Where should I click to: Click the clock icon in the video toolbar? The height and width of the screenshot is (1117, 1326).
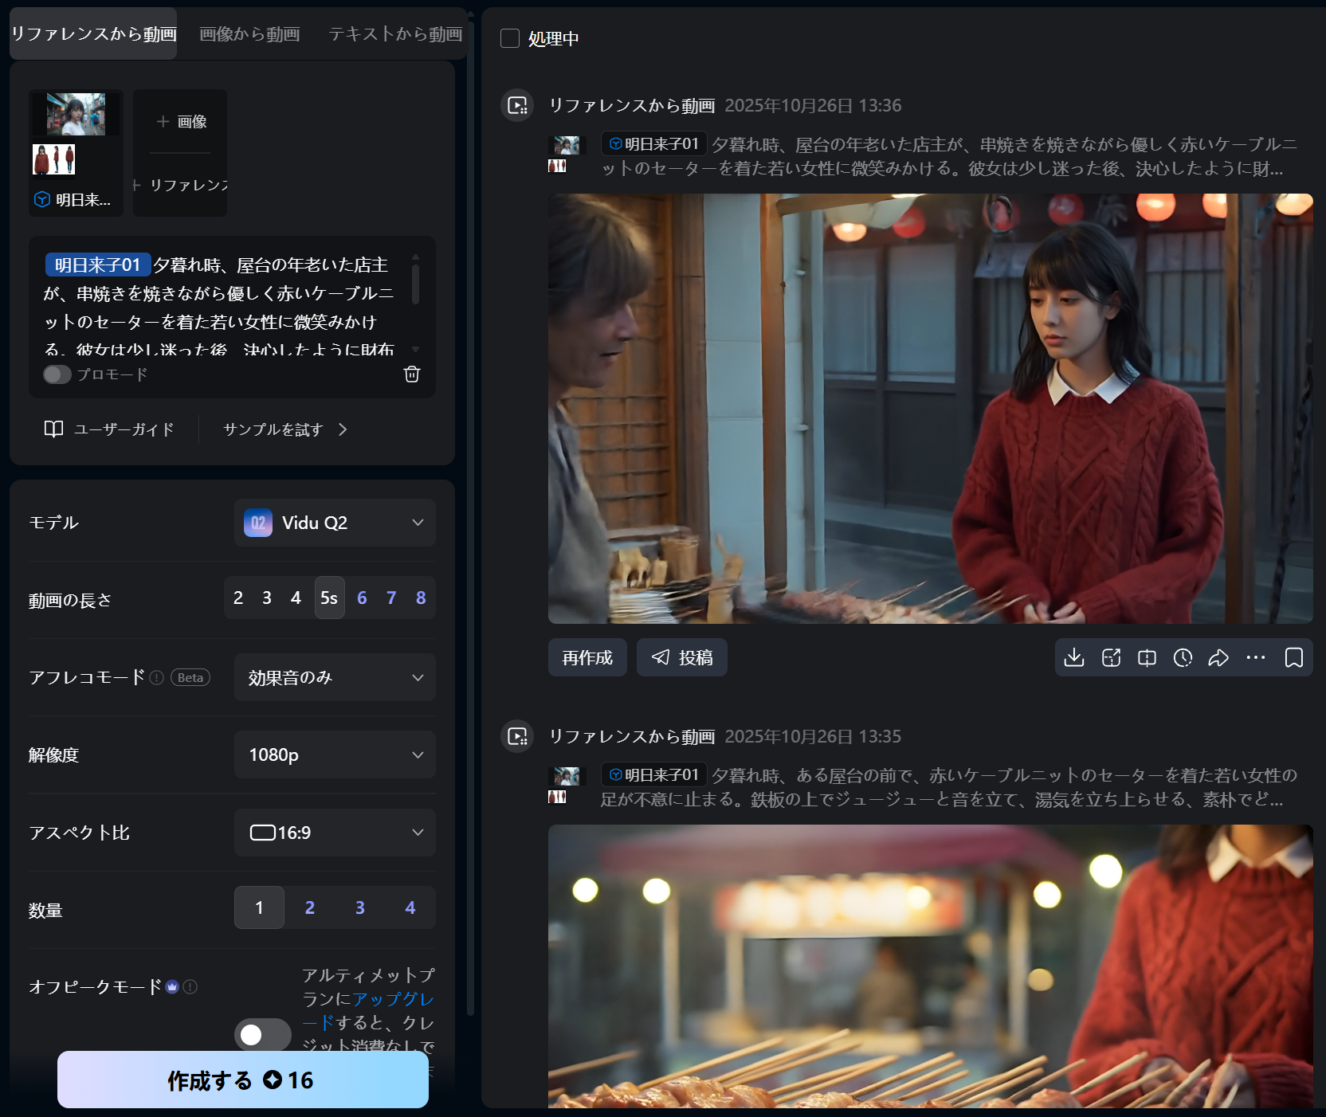[1183, 657]
